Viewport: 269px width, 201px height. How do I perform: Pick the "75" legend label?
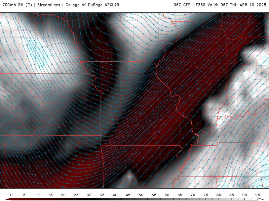(x=206, y=195)
